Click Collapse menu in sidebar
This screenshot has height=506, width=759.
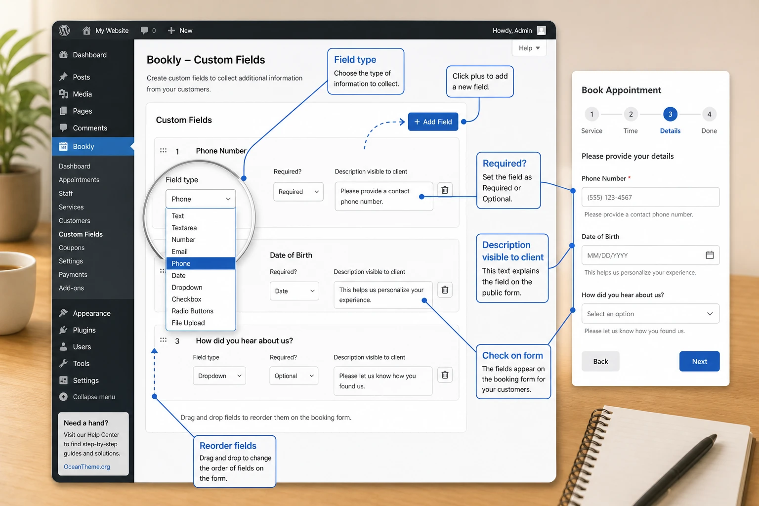coord(87,397)
